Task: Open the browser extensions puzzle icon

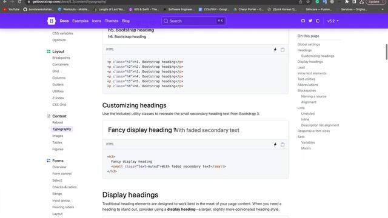Action: click(x=347, y=2)
